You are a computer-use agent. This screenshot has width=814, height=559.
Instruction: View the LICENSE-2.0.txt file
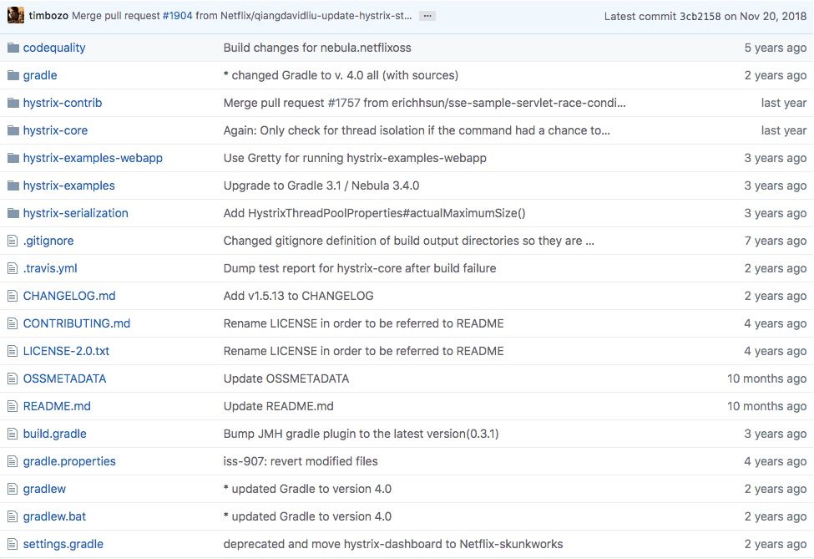point(66,351)
